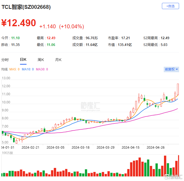Select the 日K daily chart tab
The image size is (184, 181).
23,59
